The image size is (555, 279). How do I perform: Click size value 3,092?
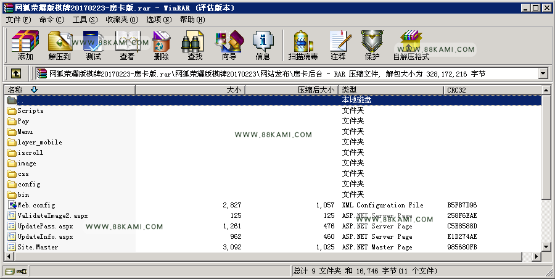click(232, 247)
